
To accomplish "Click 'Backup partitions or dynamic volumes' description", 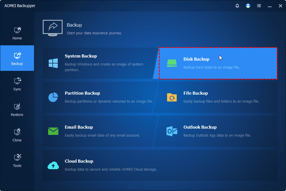I will (109, 101).
